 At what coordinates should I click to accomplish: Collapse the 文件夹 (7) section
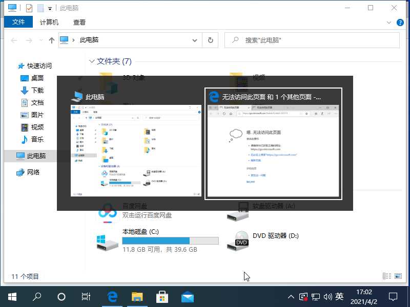pyautogui.click(x=92, y=61)
